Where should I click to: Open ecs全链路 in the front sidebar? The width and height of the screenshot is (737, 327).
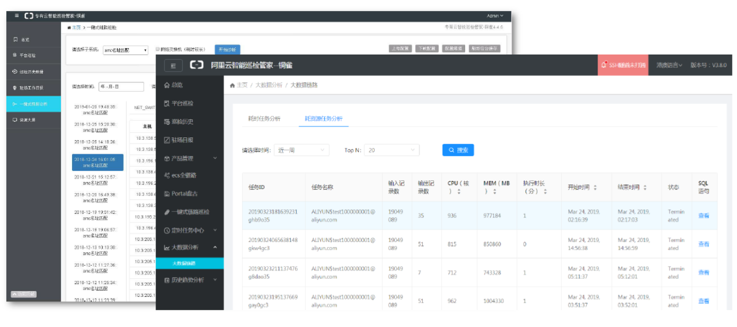181,175
